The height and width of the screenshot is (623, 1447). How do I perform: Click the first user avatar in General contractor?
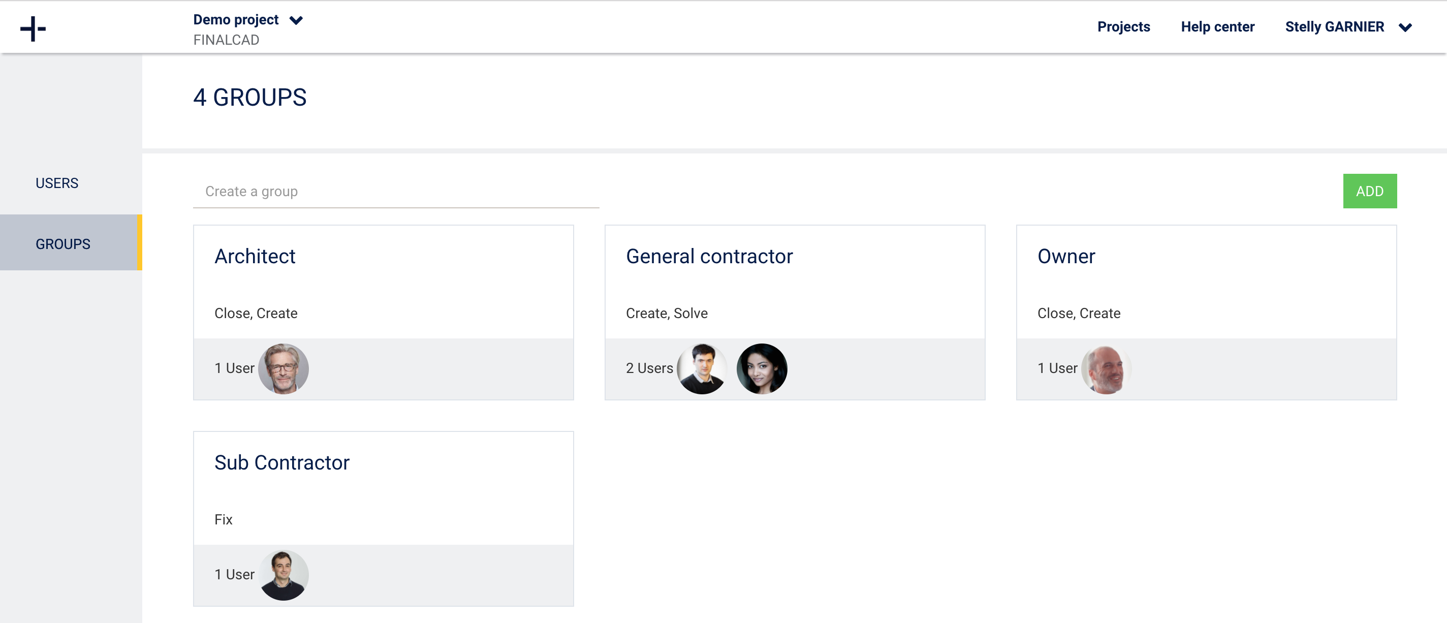(x=702, y=367)
